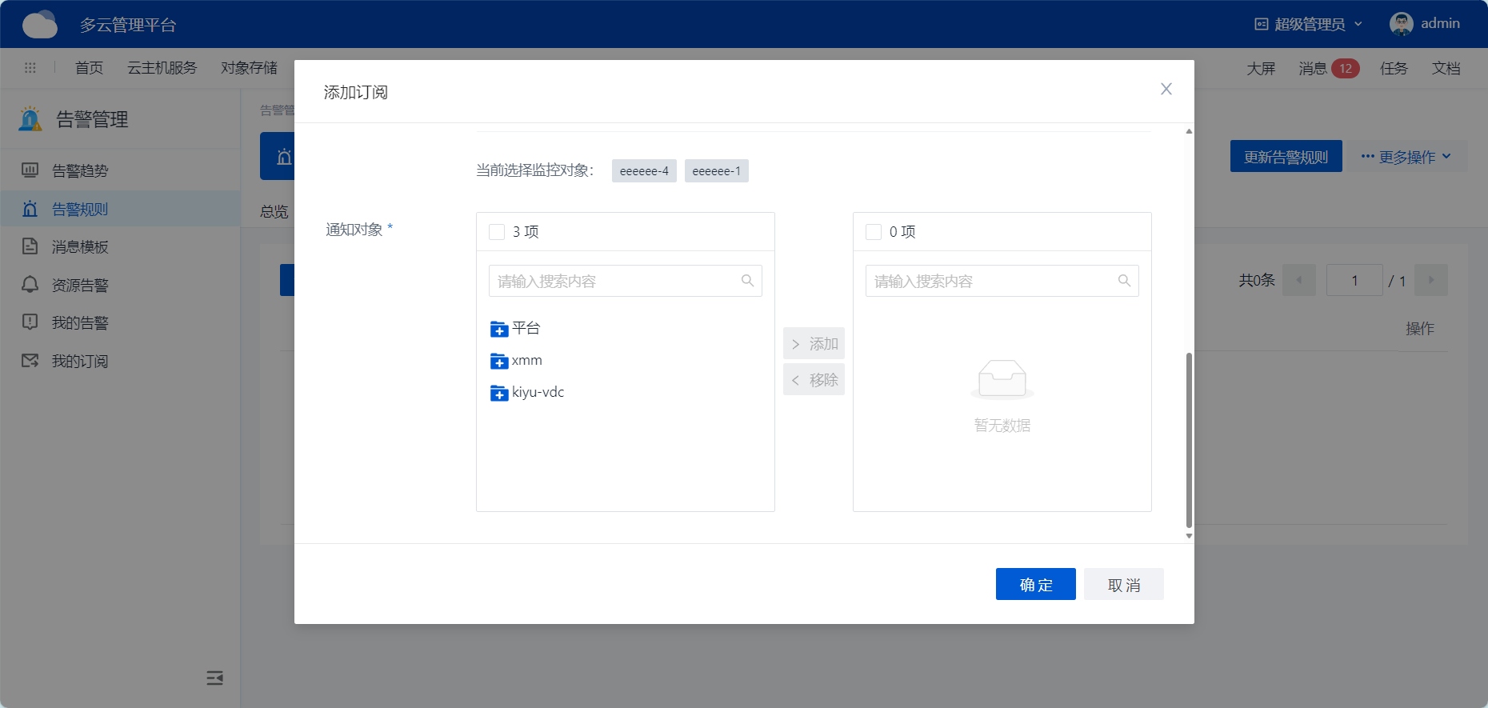Expand the 平台 folder node
This screenshot has width=1488, height=708.
pos(499,329)
